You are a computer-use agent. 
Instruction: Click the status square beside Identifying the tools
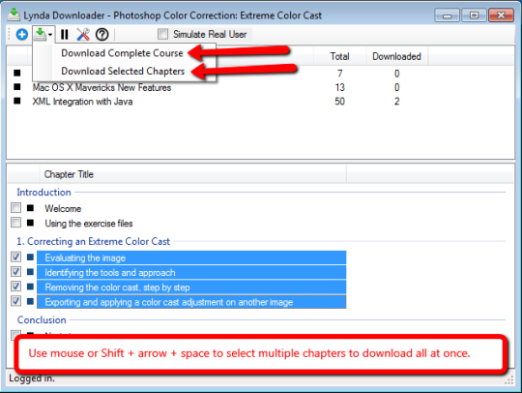click(30, 272)
